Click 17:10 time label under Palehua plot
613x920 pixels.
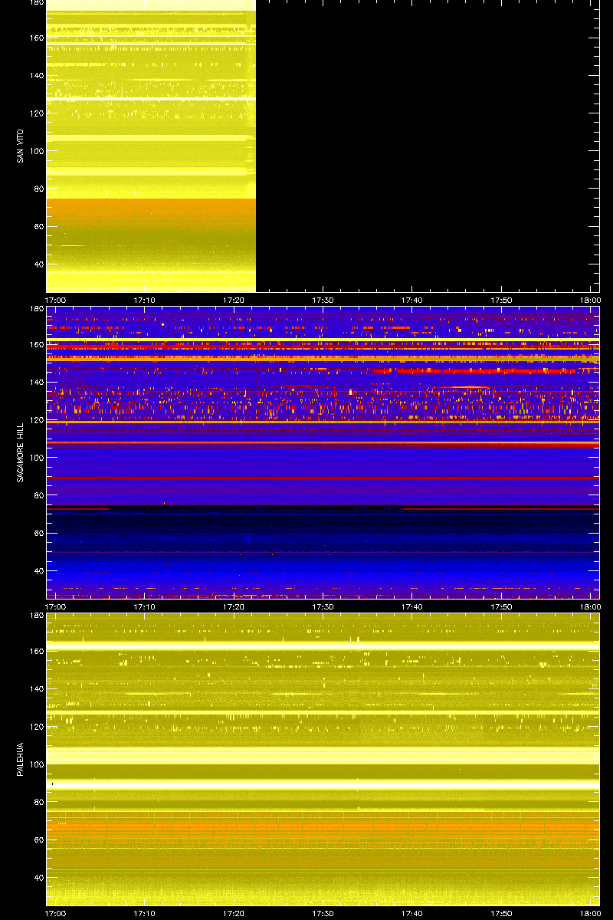coord(145,913)
